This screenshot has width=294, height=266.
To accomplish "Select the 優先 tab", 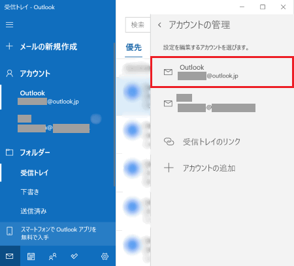I will (133, 47).
